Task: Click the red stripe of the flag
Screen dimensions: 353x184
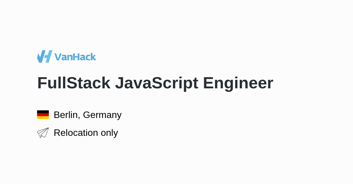Action: coord(43,115)
